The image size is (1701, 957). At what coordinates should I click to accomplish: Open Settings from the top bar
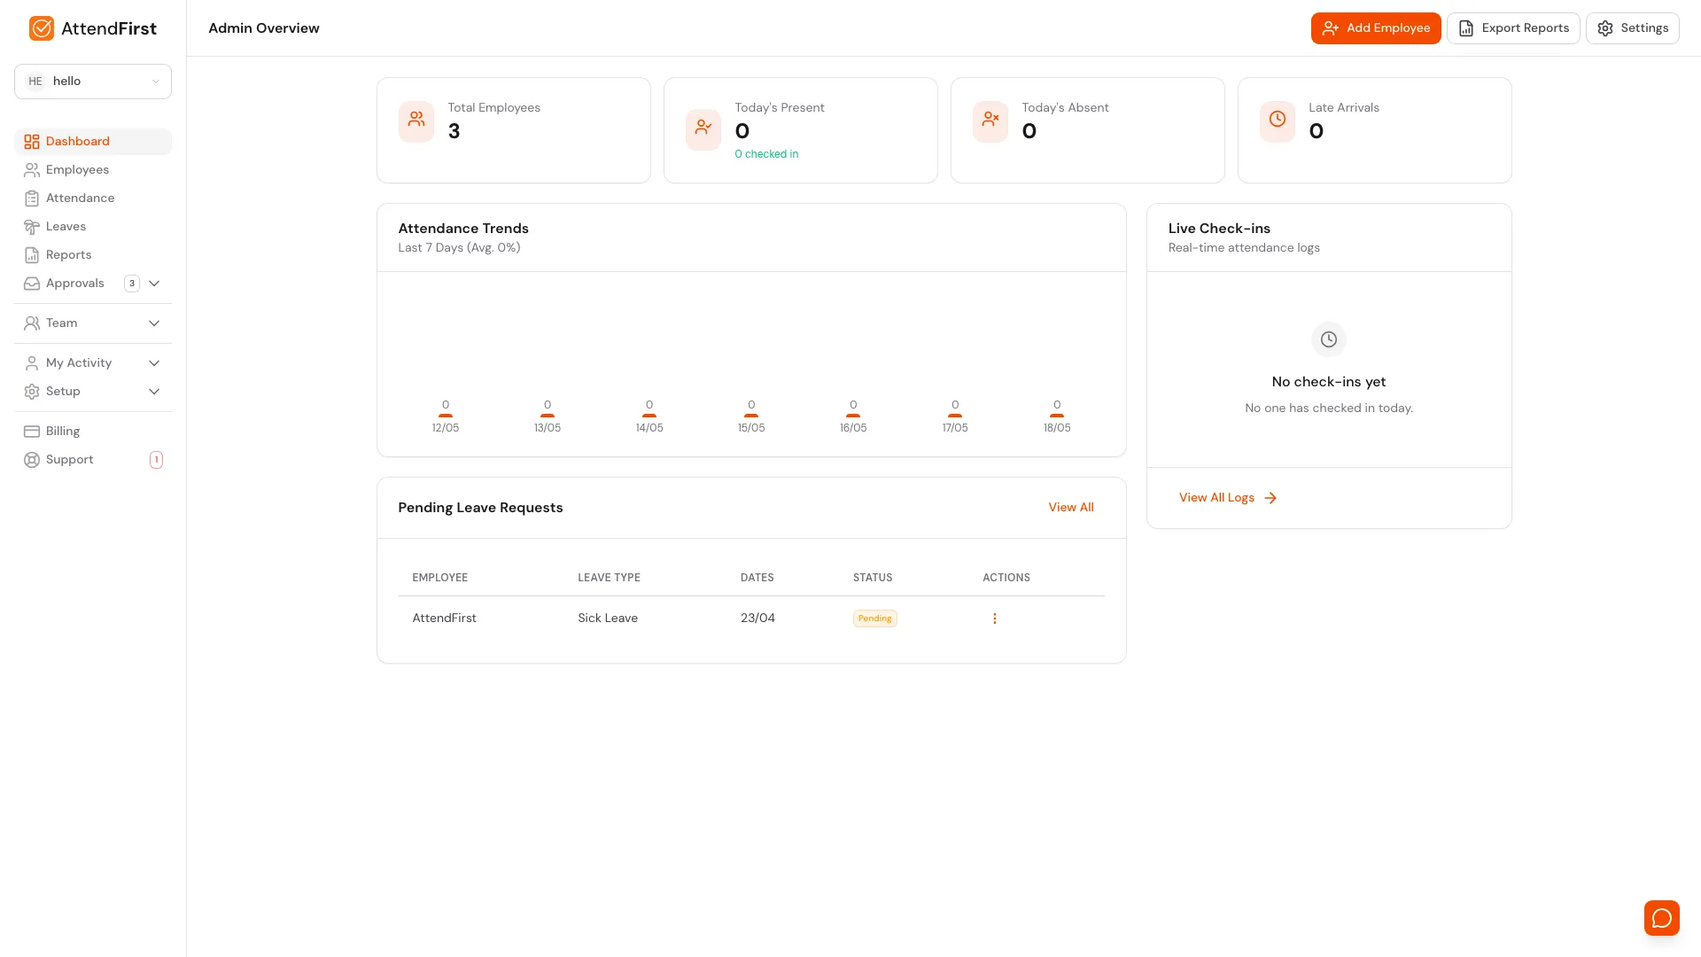(1633, 28)
